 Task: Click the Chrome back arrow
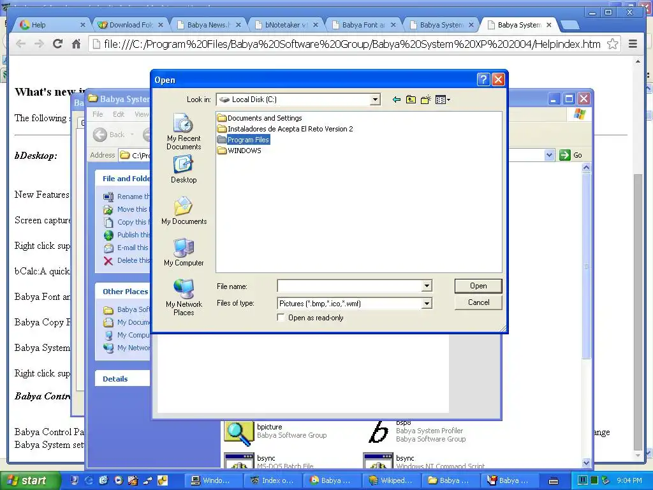(20, 44)
